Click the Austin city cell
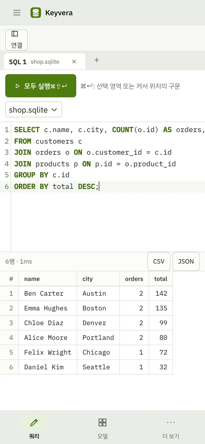 coord(98,293)
